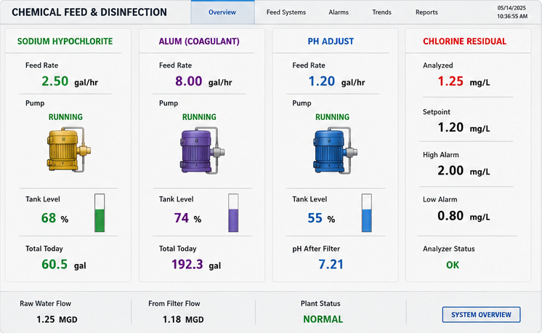This screenshot has height=333, width=542.
Task: Click the PH ADJUST panel header
Action: (x=331, y=41)
